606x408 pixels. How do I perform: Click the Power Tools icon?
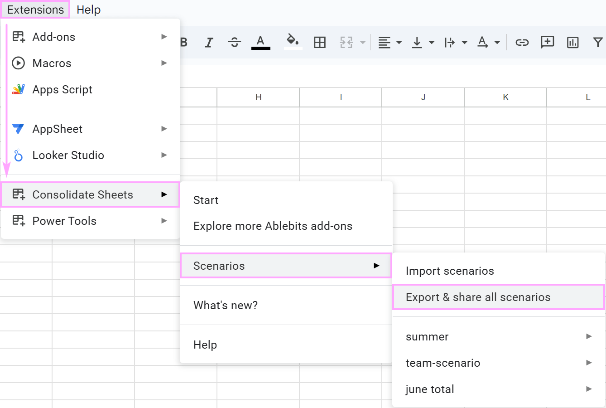[x=19, y=221]
